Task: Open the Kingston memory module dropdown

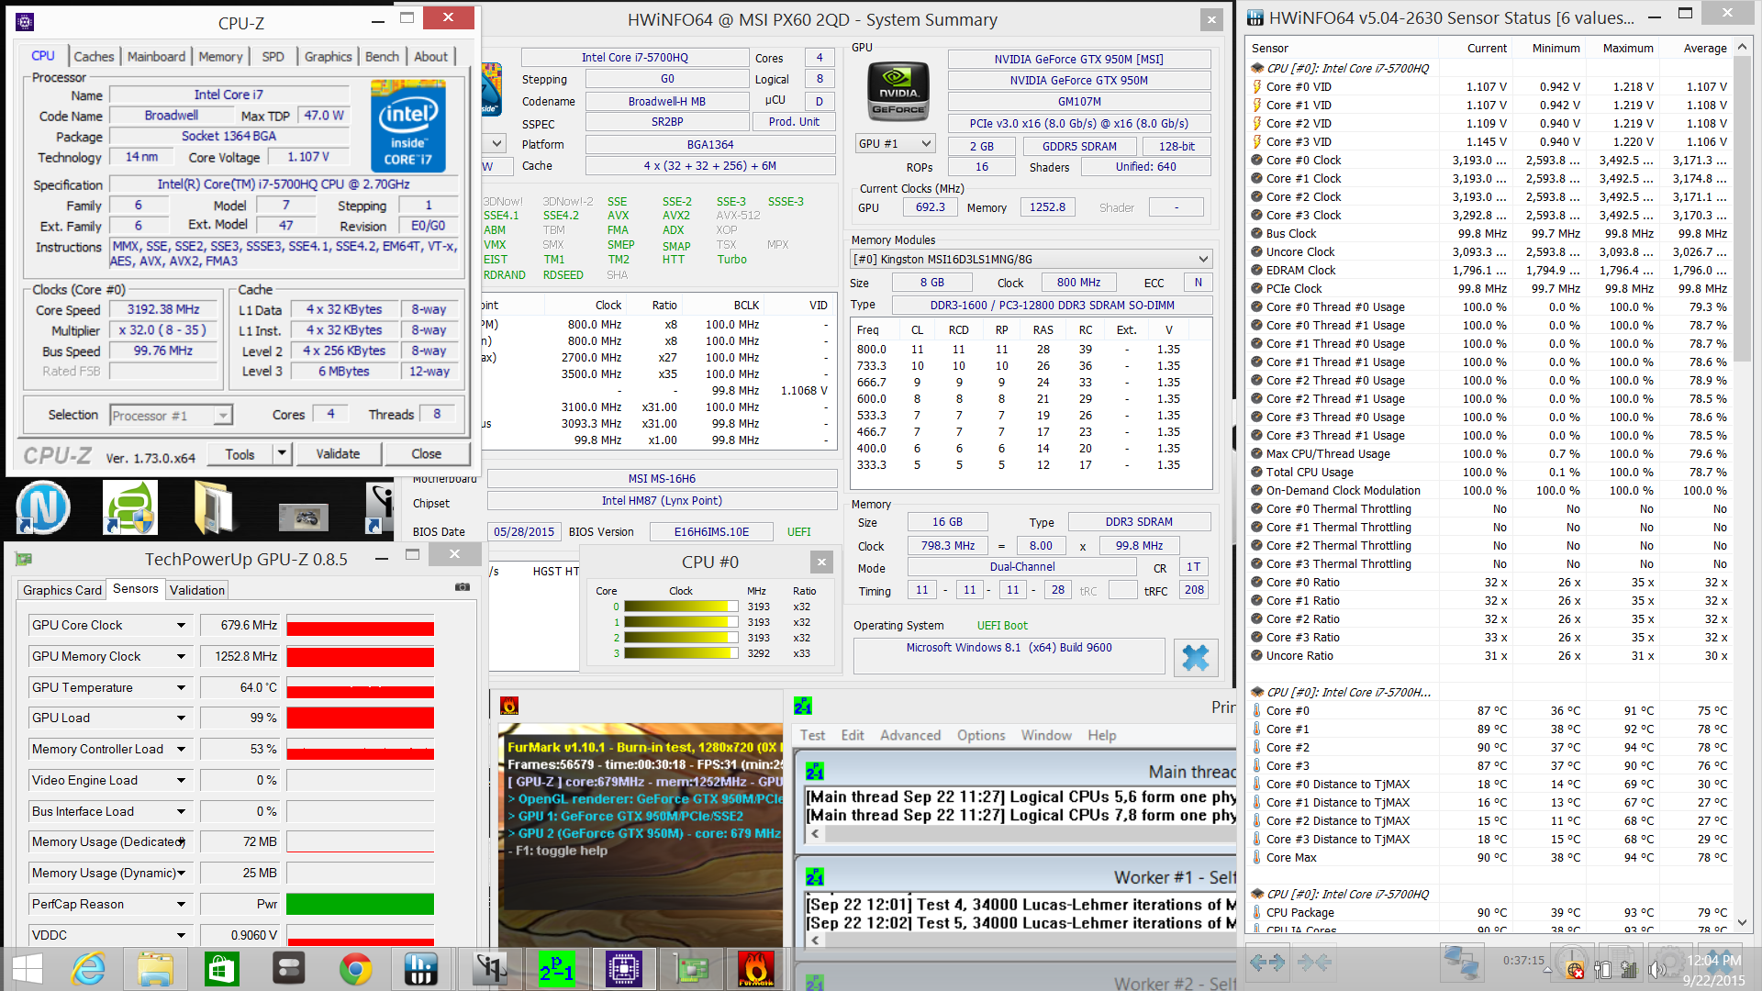Action: coord(1203,260)
